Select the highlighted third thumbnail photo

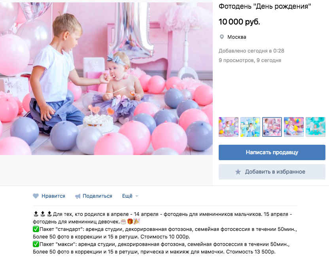click(x=272, y=127)
